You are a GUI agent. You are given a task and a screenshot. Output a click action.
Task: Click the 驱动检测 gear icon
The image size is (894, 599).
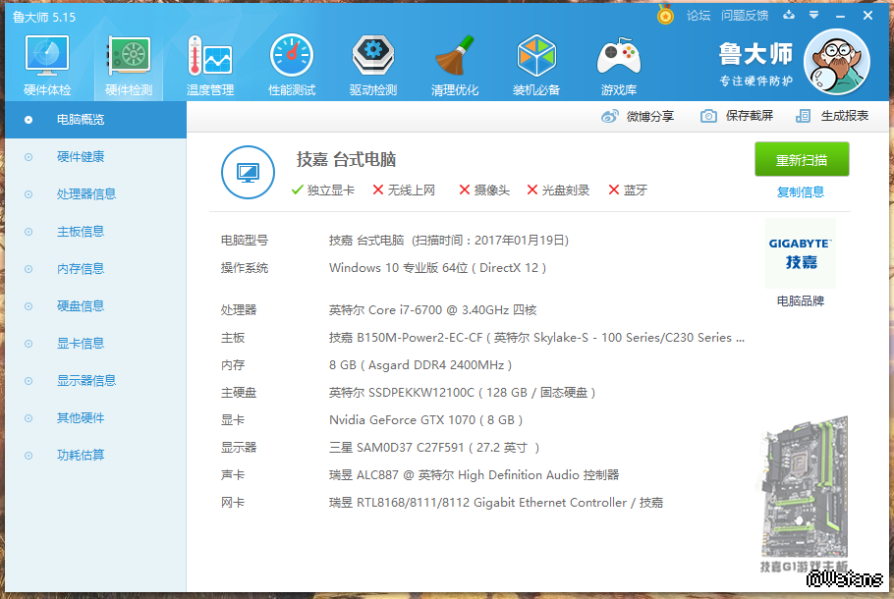[x=372, y=59]
